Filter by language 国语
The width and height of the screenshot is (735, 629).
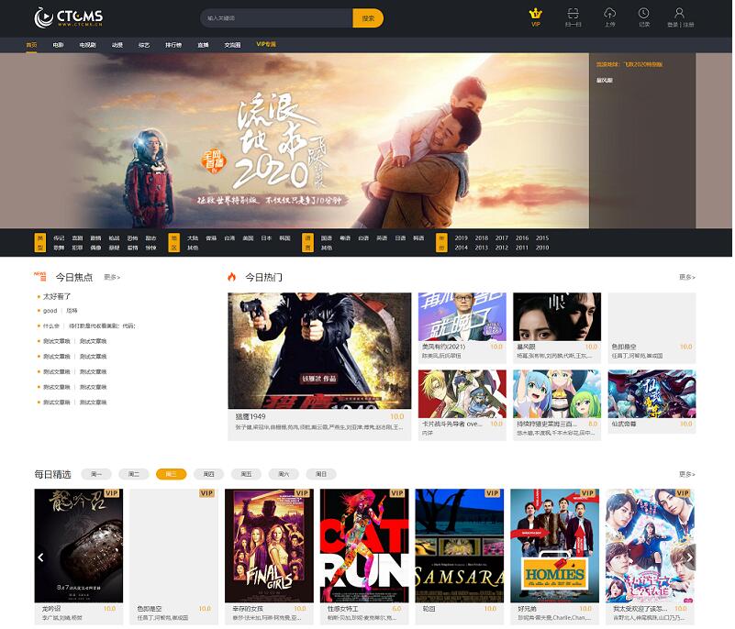tap(327, 237)
